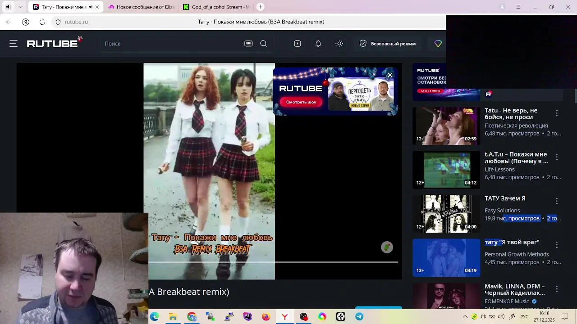The image size is (577, 324).
Task: Open channel FOMENKOF Music
Action: [507, 301]
